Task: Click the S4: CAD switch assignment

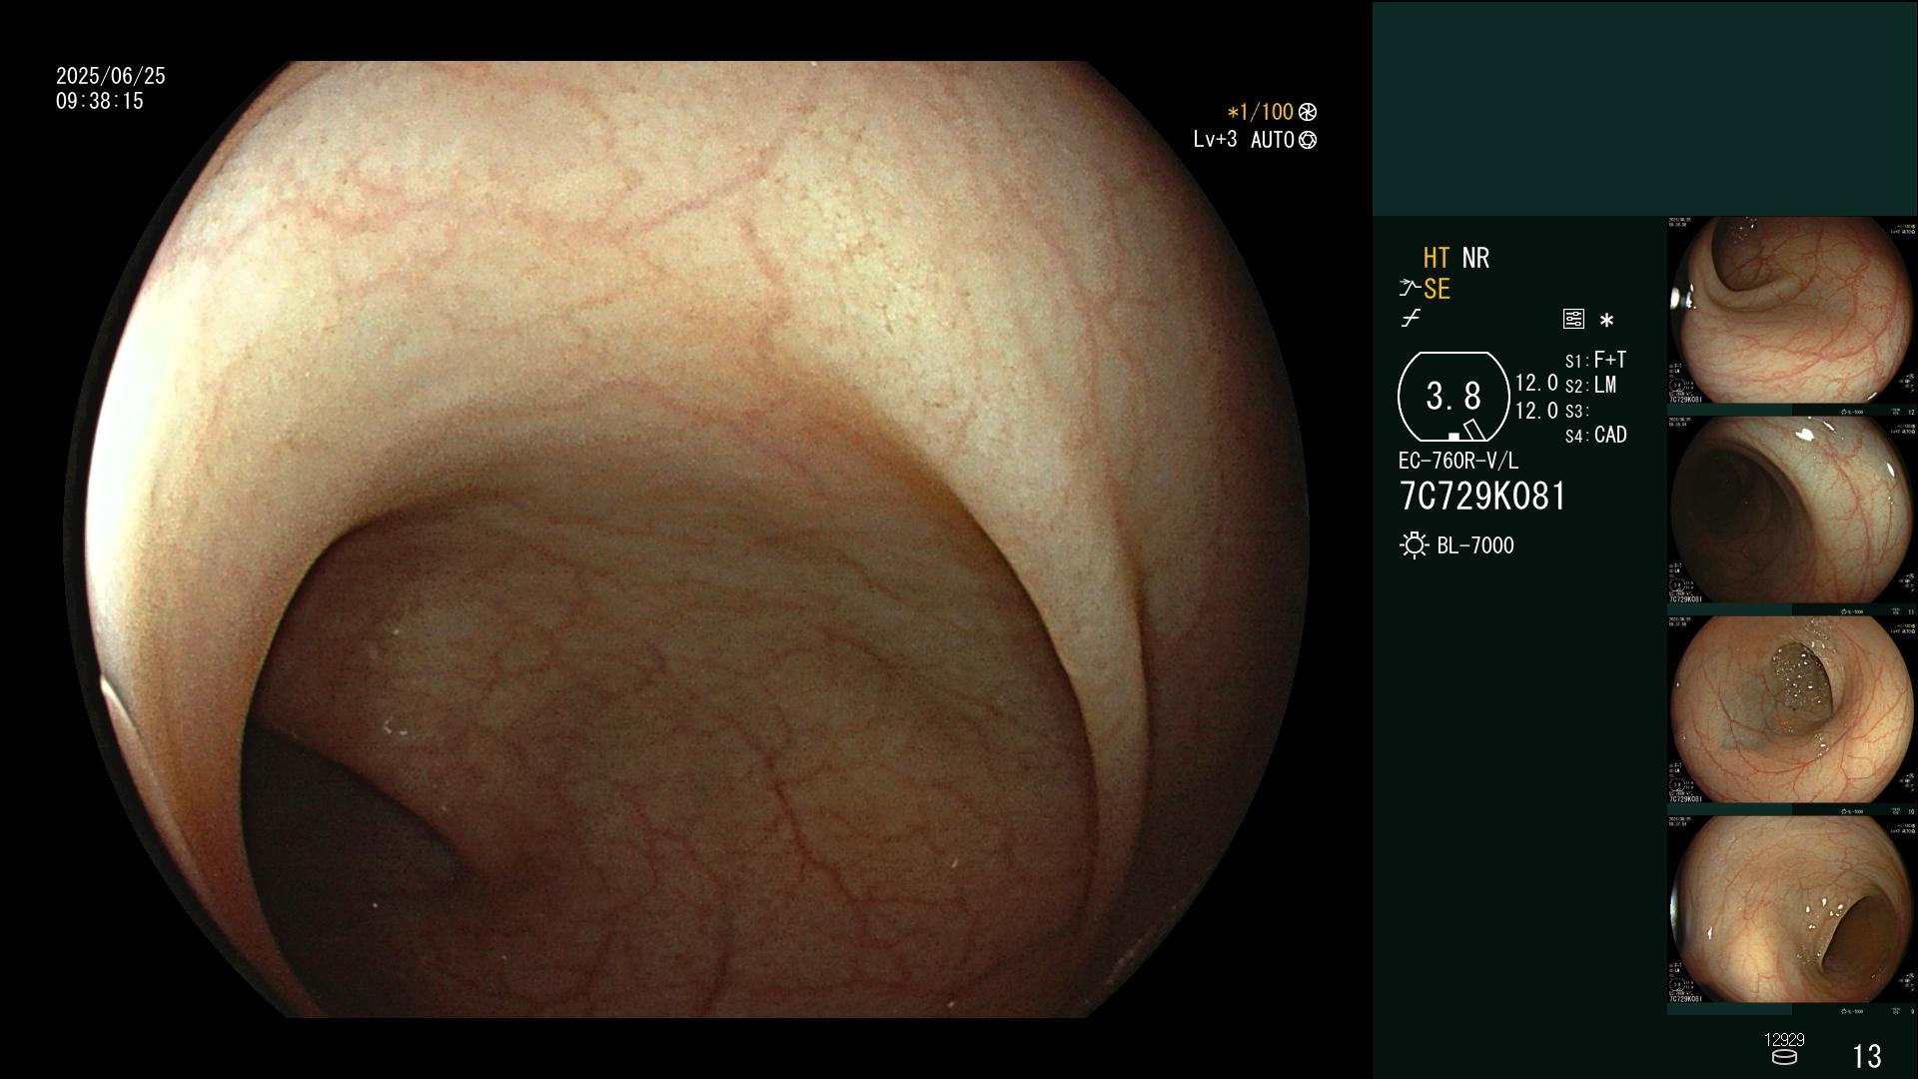Action: (x=1595, y=436)
